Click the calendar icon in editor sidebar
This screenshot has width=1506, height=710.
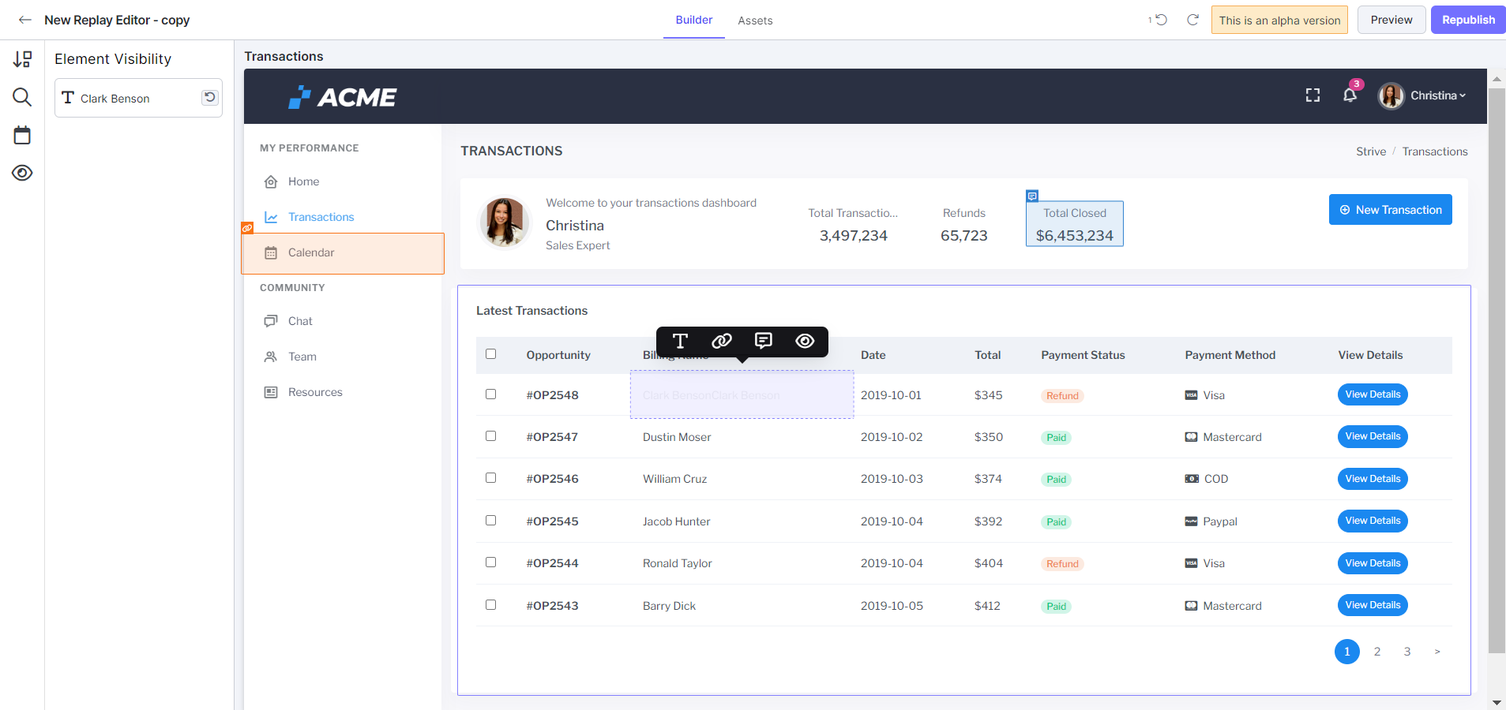[x=22, y=135]
